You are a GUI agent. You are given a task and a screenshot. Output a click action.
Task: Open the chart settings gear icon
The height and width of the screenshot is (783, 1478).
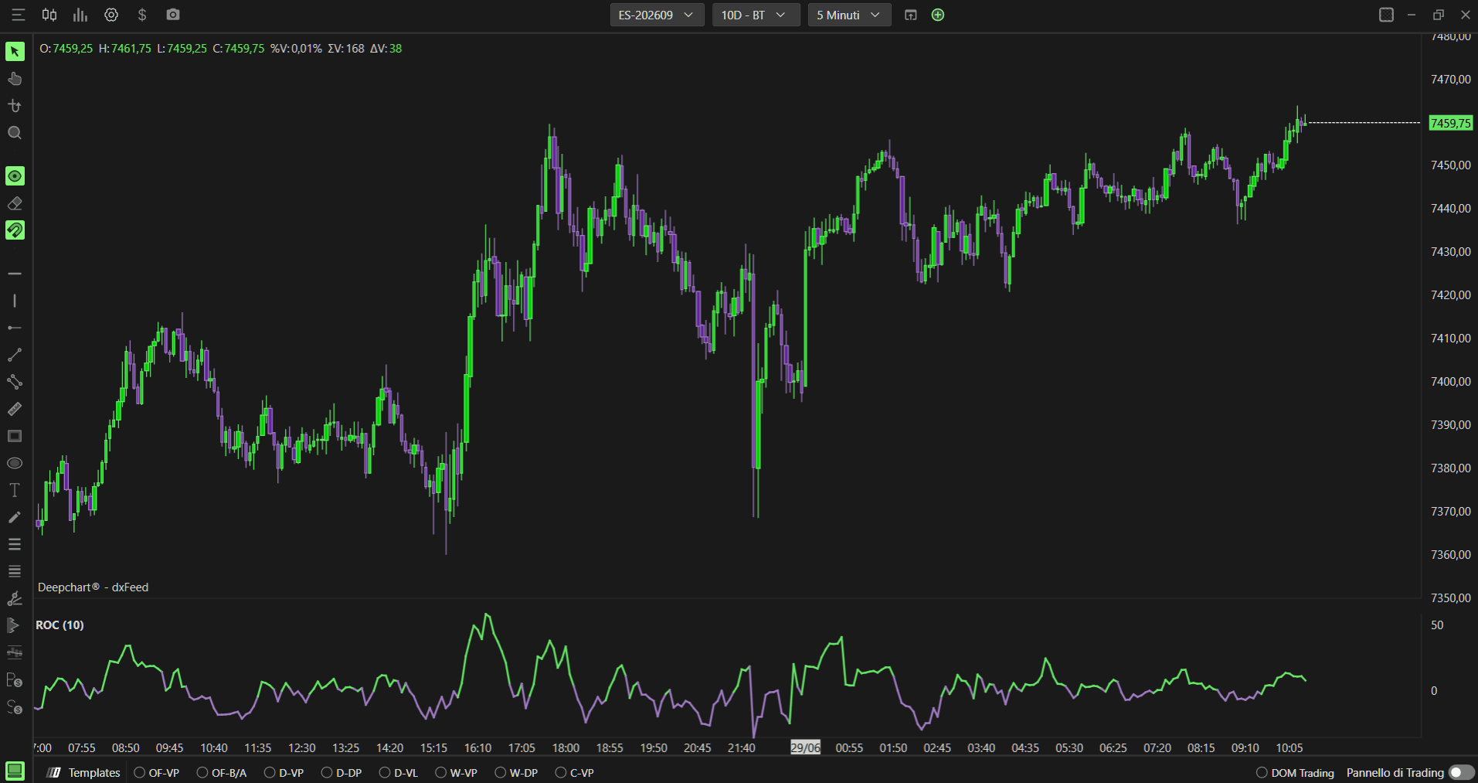[x=111, y=15]
